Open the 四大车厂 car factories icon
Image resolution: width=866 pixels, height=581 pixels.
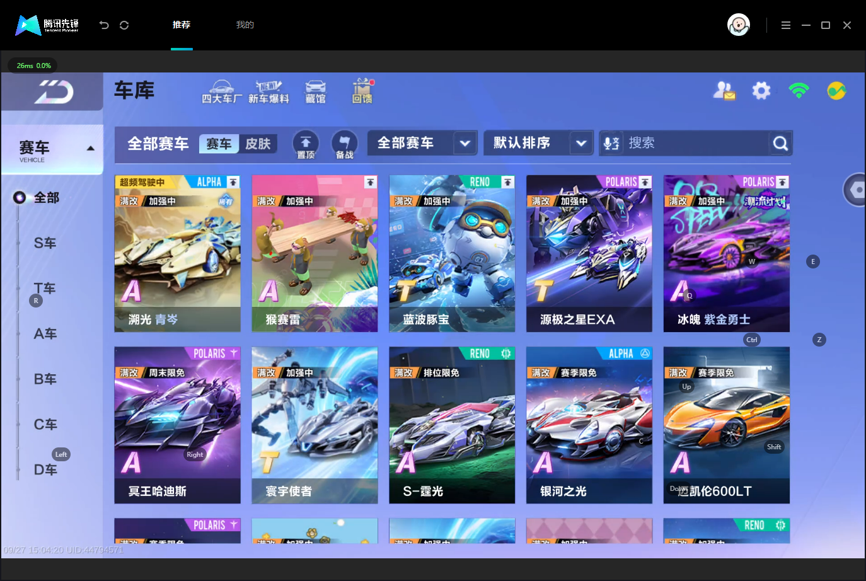tap(221, 92)
